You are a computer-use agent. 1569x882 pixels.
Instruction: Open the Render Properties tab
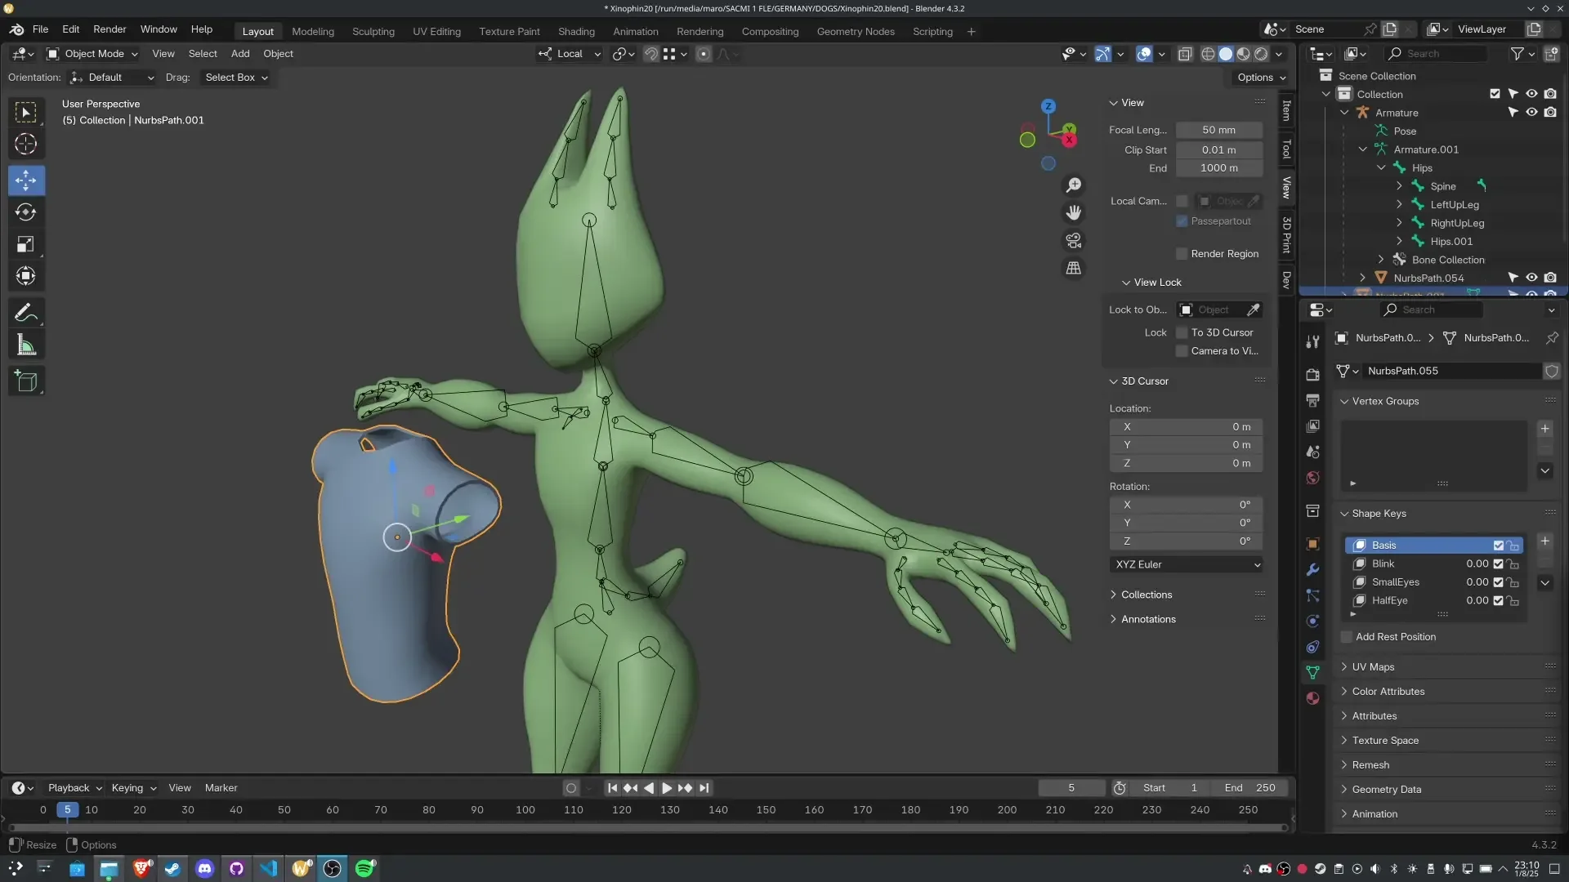[x=1312, y=374]
